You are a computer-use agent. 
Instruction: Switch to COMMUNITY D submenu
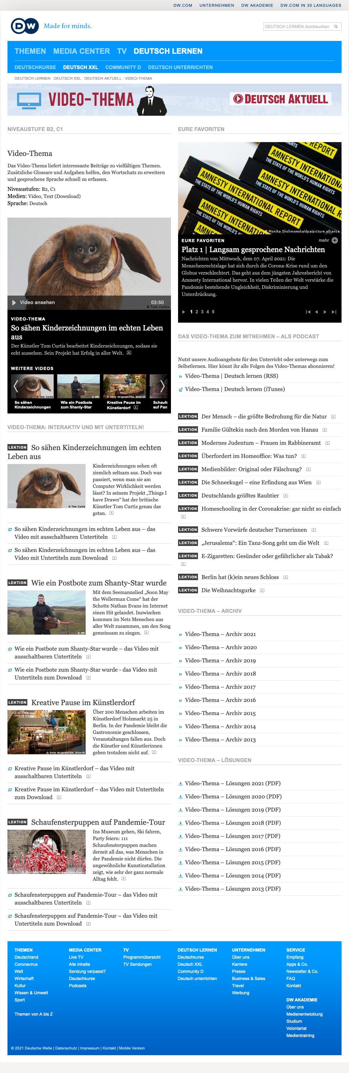[123, 67]
